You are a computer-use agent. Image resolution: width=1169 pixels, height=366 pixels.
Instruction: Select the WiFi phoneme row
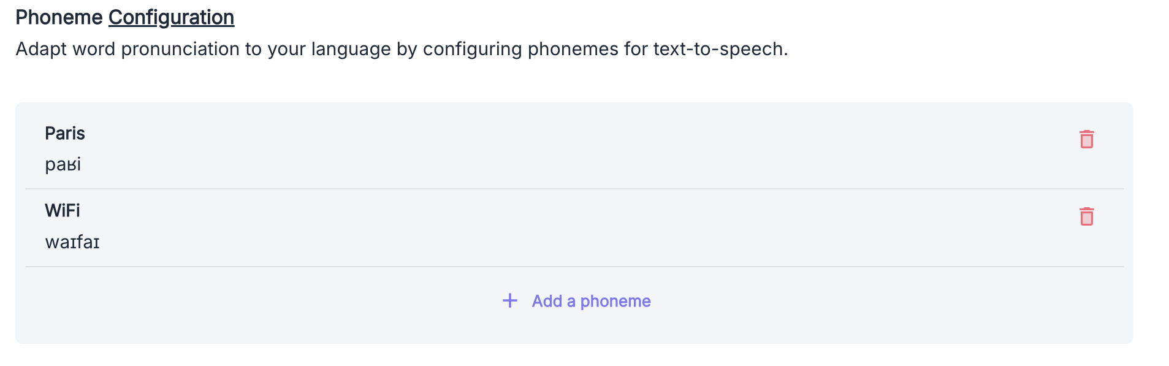(x=552, y=225)
